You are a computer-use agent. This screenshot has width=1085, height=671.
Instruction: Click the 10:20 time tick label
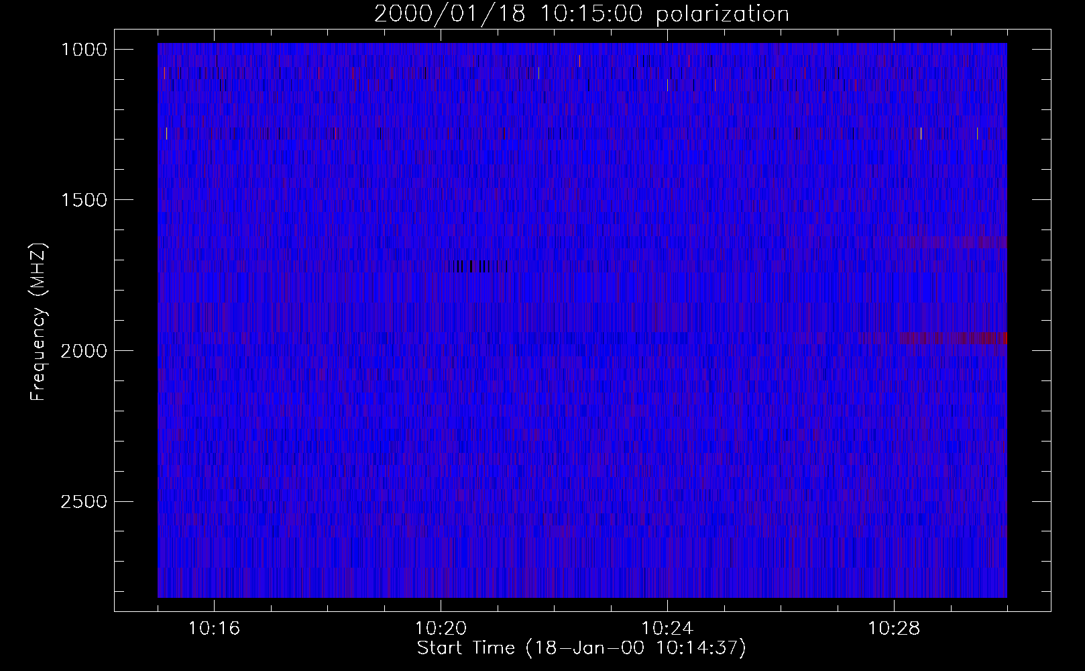(441, 629)
